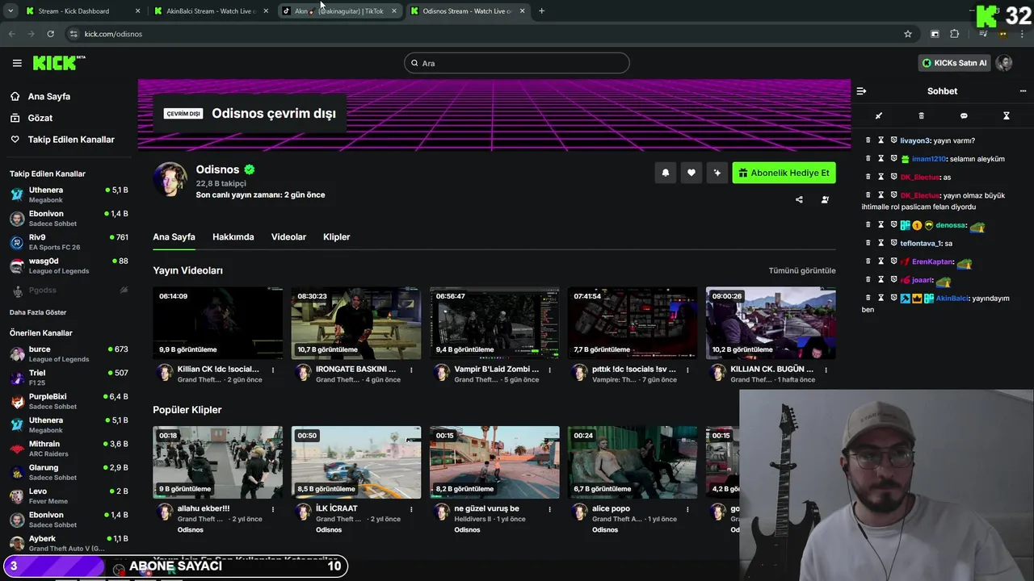Share the Odisnos channel via share icon
The image size is (1034, 581).
[799, 199]
